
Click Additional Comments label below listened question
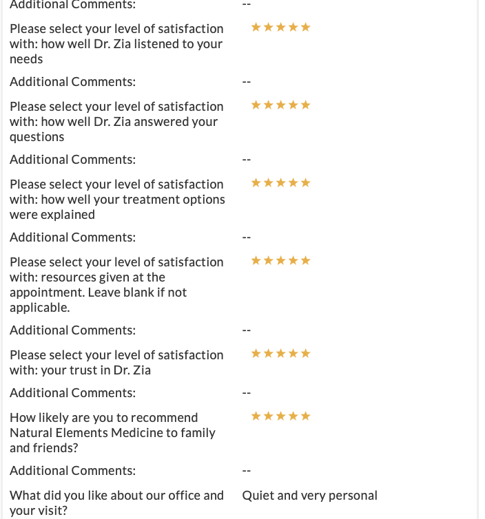tap(72, 82)
